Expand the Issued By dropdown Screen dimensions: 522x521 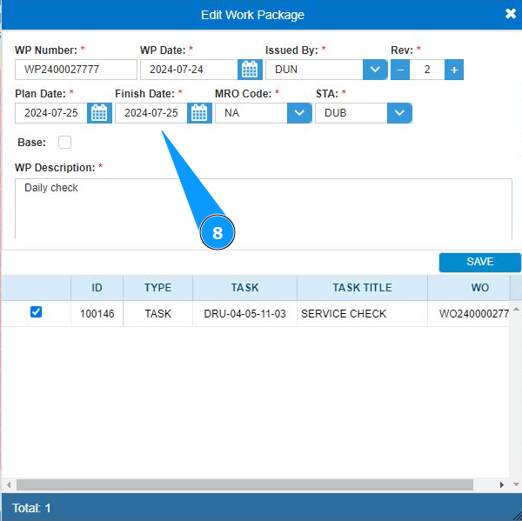(375, 70)
